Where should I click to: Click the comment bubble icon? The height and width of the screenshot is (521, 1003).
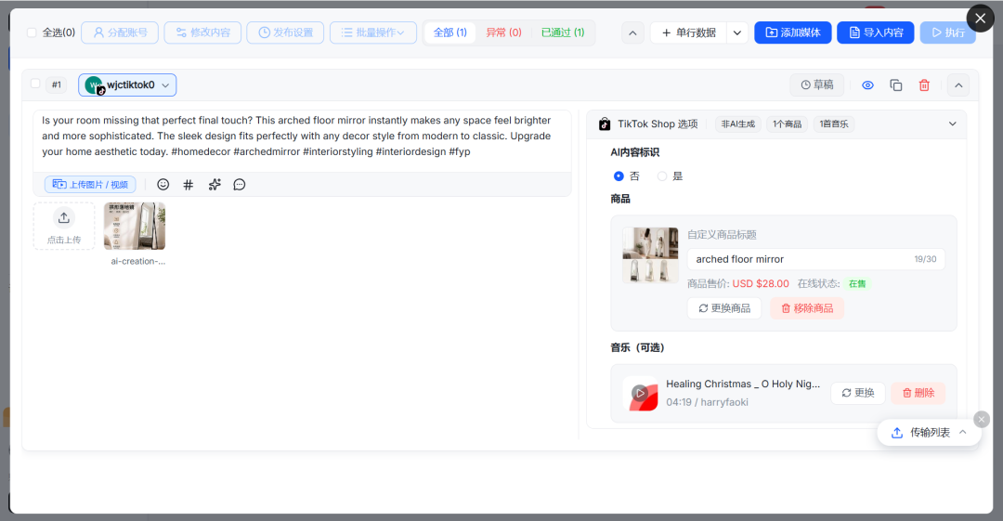point(240,184)
